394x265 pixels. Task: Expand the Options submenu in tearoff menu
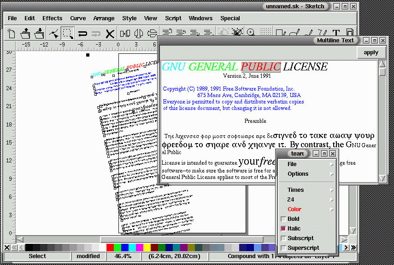[307, 174]
